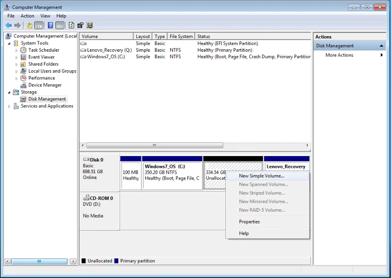Click the gray Forward arrow in toolbar

(x=17, y=25)
